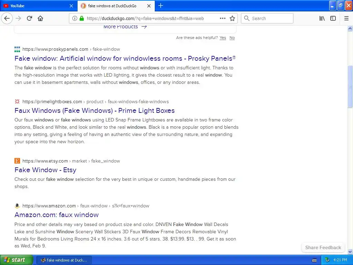353x265 pixels.
Task: Minimize the browser window
Action: [x=333, y=6]
